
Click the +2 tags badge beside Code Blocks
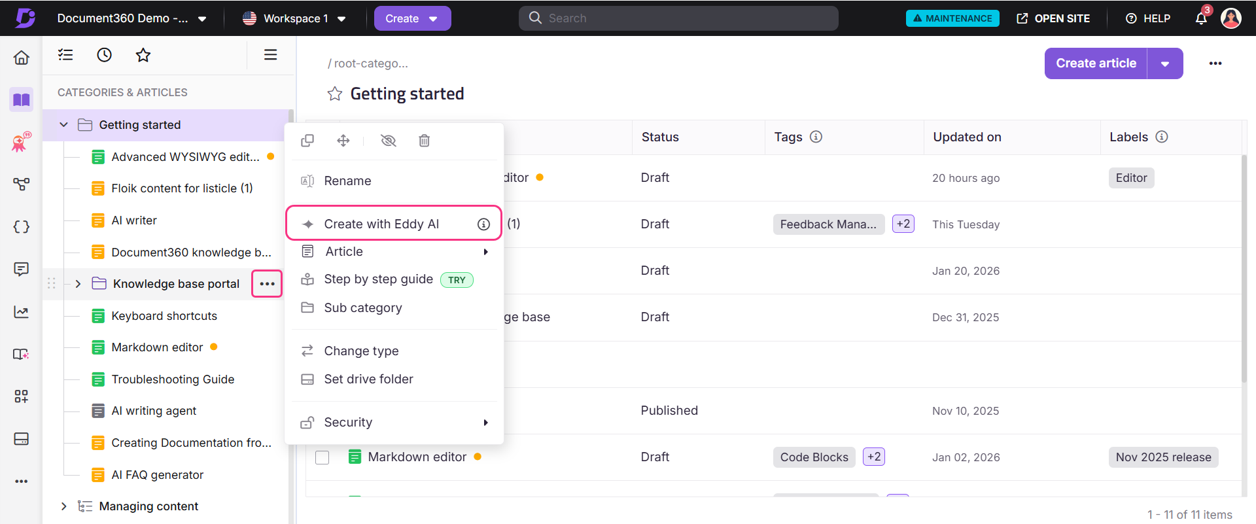874,457
